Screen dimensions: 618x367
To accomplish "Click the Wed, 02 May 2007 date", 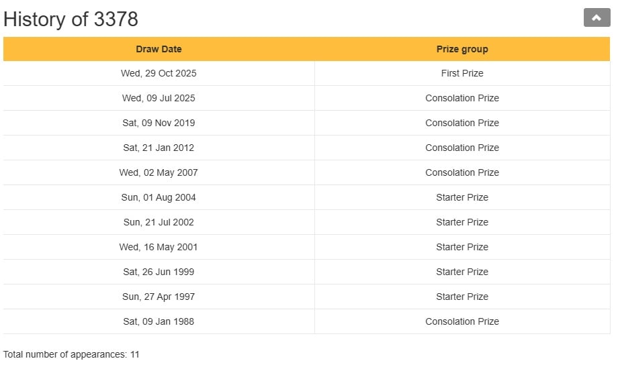I will coord(159,172).
